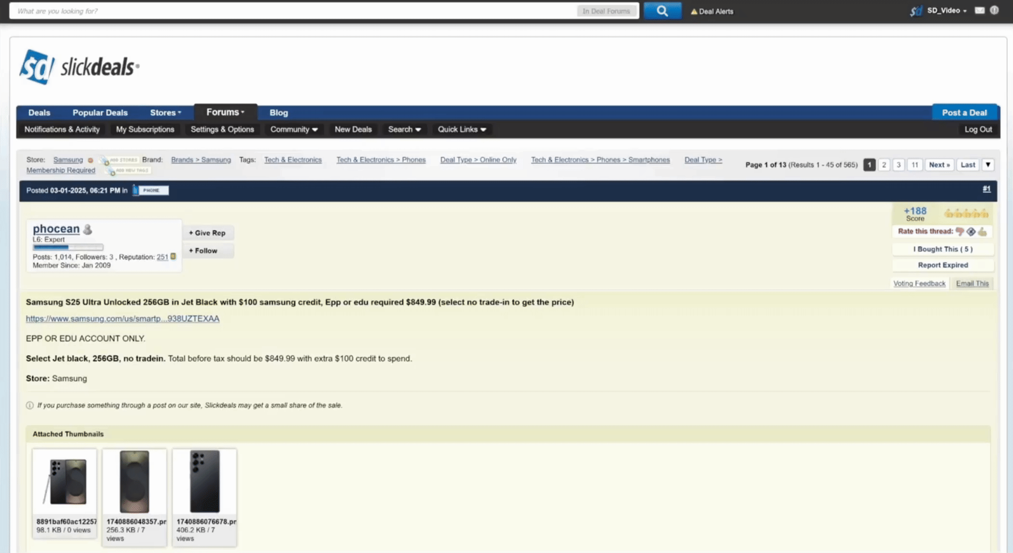Open the Blog tab
This screenshot has height=553, width=1013.
tap(279, 113)
